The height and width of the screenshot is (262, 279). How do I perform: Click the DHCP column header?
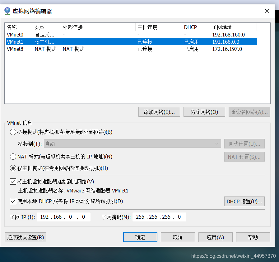click(x=196, y=27)
